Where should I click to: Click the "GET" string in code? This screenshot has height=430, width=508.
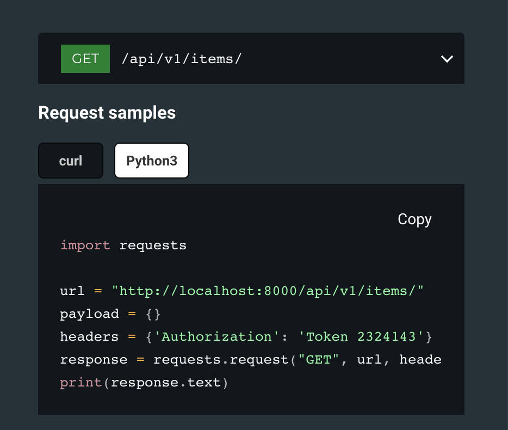point(319,360)
